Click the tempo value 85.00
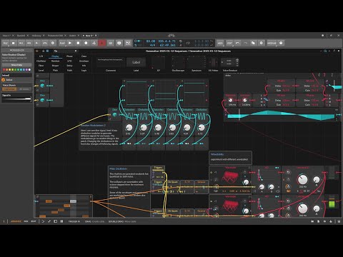 (x=150, y=41)
